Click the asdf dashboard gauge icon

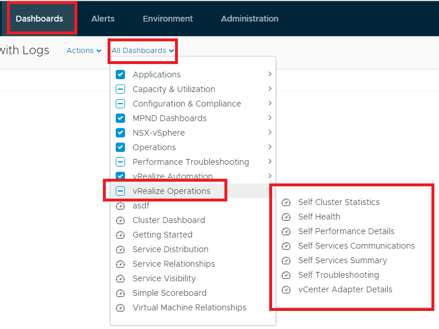coord(120,206)
